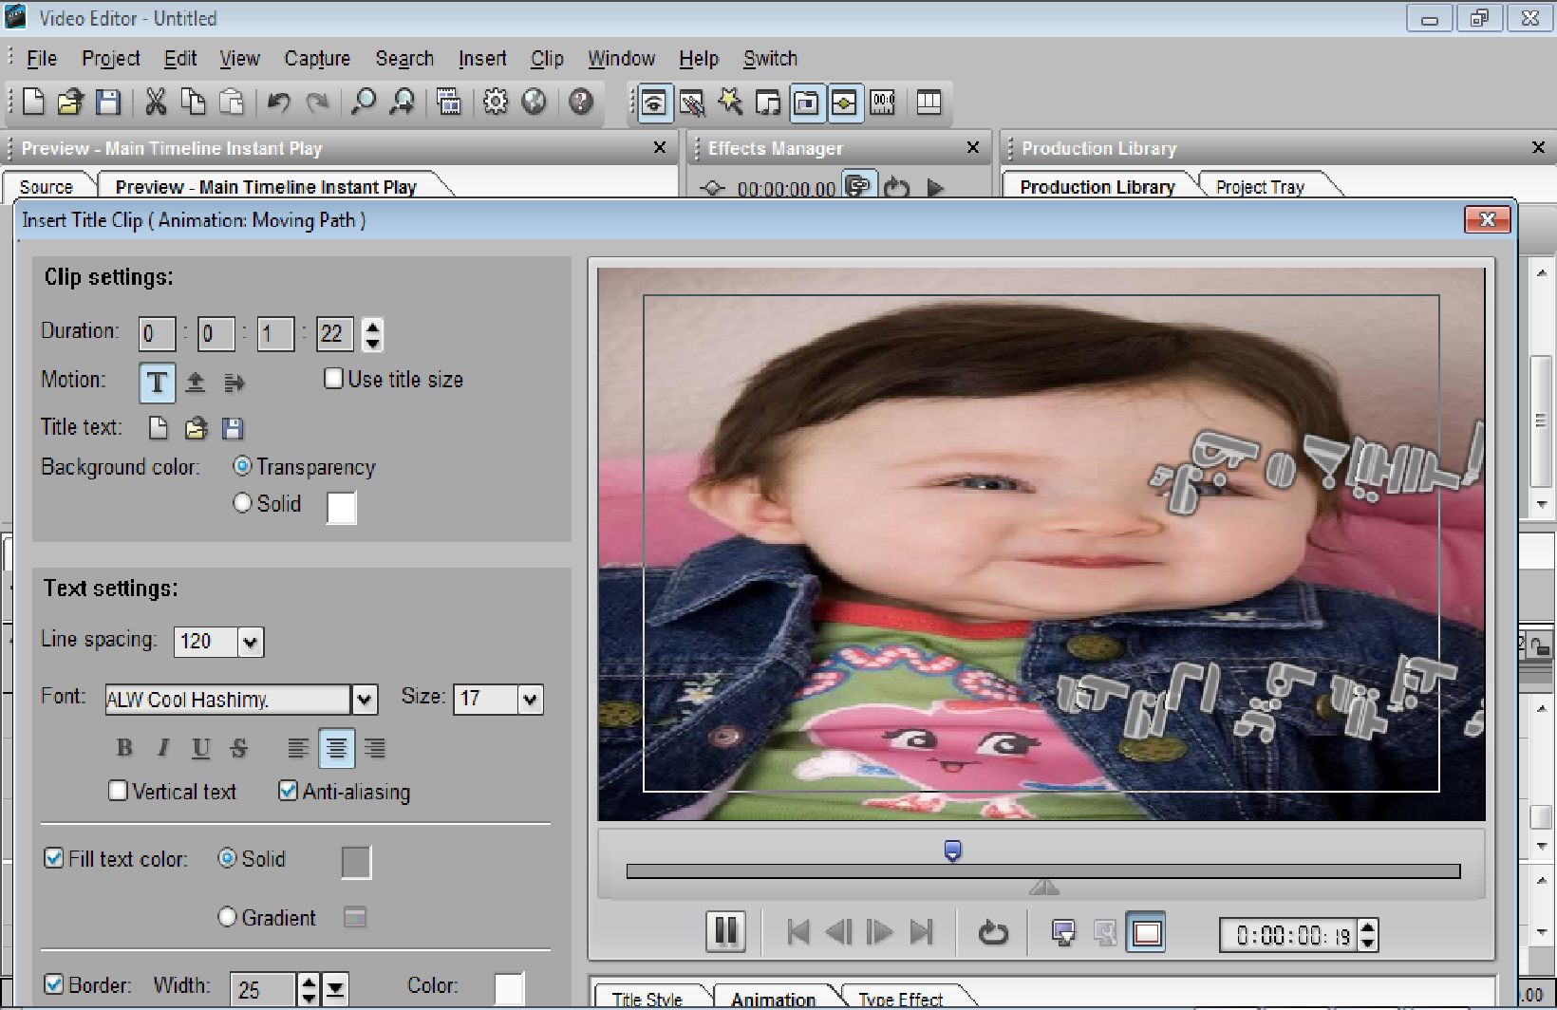The image size is (1557, 1010).
Task: Click the Duration seconds input field
Action: tap(275, 334)
